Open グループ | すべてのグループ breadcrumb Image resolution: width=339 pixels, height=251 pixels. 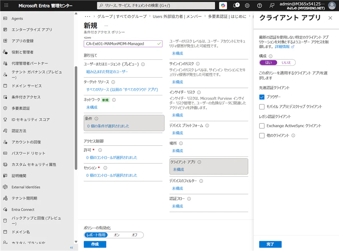122,17
